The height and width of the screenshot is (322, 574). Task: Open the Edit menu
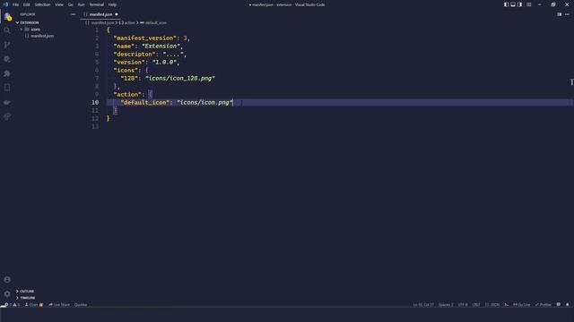[26, 4]
